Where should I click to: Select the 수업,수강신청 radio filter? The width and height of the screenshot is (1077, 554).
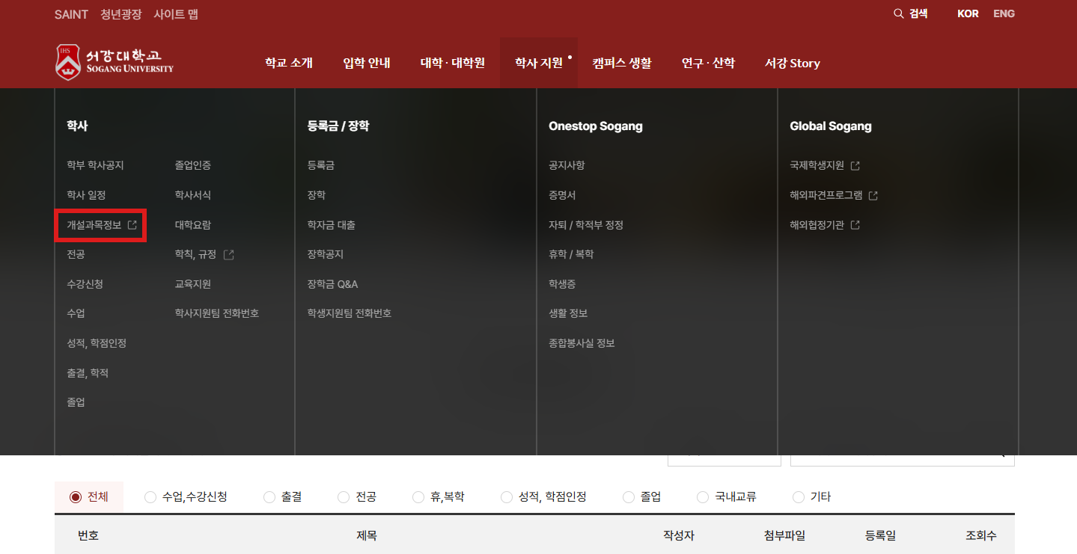150,497
